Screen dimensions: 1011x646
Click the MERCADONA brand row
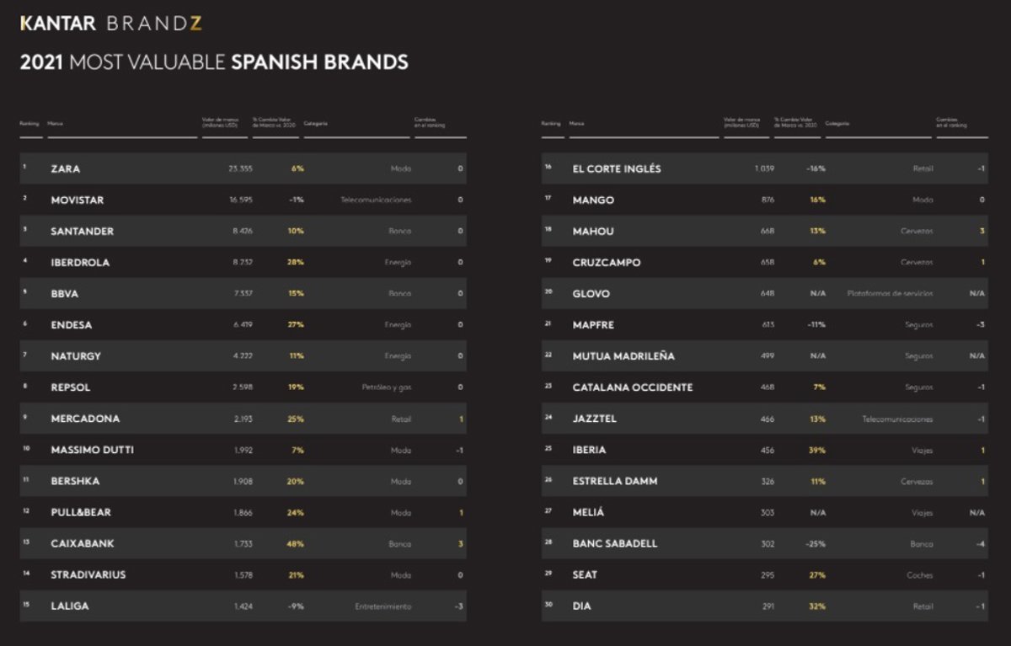[x=243, y=419]
